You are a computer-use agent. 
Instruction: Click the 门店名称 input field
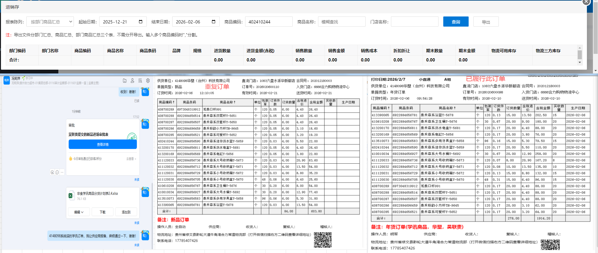click(414, 22)
